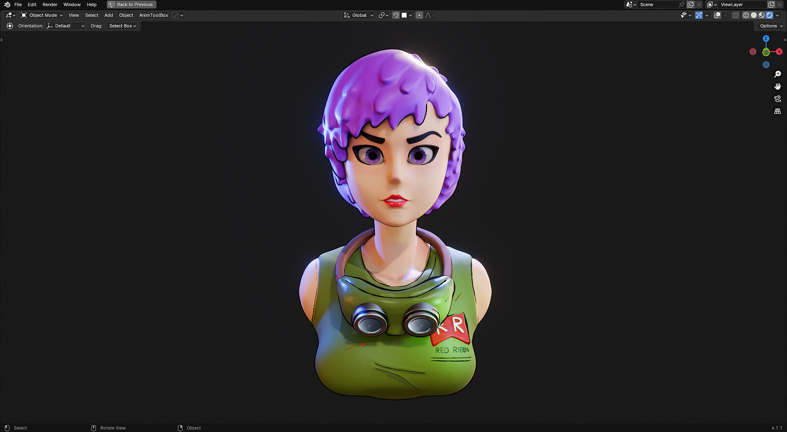Screen dimensions: 787x432
Task: Click the negative X axis gizmo dot
Action: coord(753,52)
